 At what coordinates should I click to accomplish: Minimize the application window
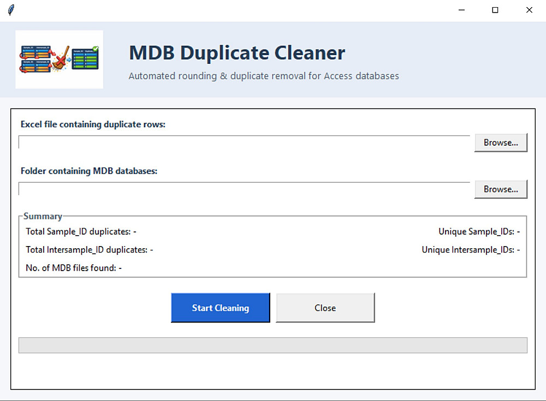pos(462,10)
